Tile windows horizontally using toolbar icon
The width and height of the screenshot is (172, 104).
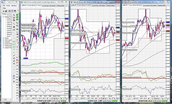pyautogui.click(x=10, y=11)
